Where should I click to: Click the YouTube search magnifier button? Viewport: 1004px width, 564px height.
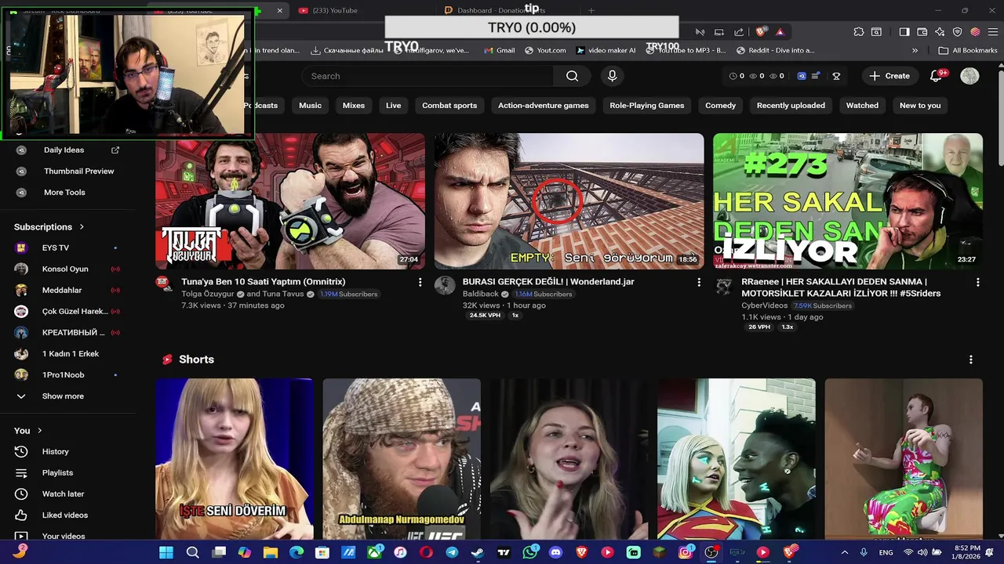point(572,76)
